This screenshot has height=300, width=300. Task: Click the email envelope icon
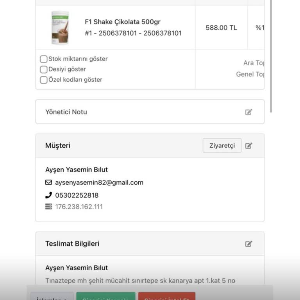48,182
